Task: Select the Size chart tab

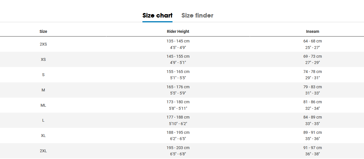Action: click(x=157, y=16)
